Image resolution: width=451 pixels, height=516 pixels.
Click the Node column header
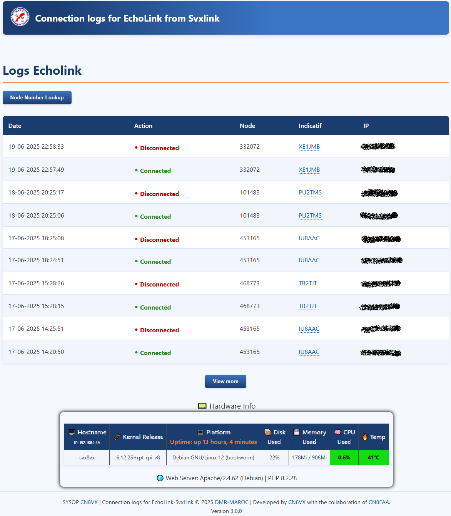247,126
